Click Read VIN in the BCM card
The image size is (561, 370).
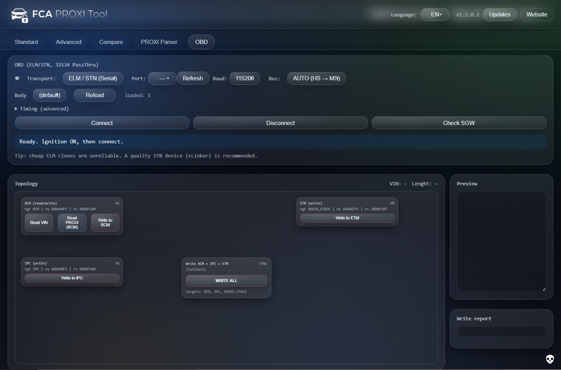(x=39, y=222)
